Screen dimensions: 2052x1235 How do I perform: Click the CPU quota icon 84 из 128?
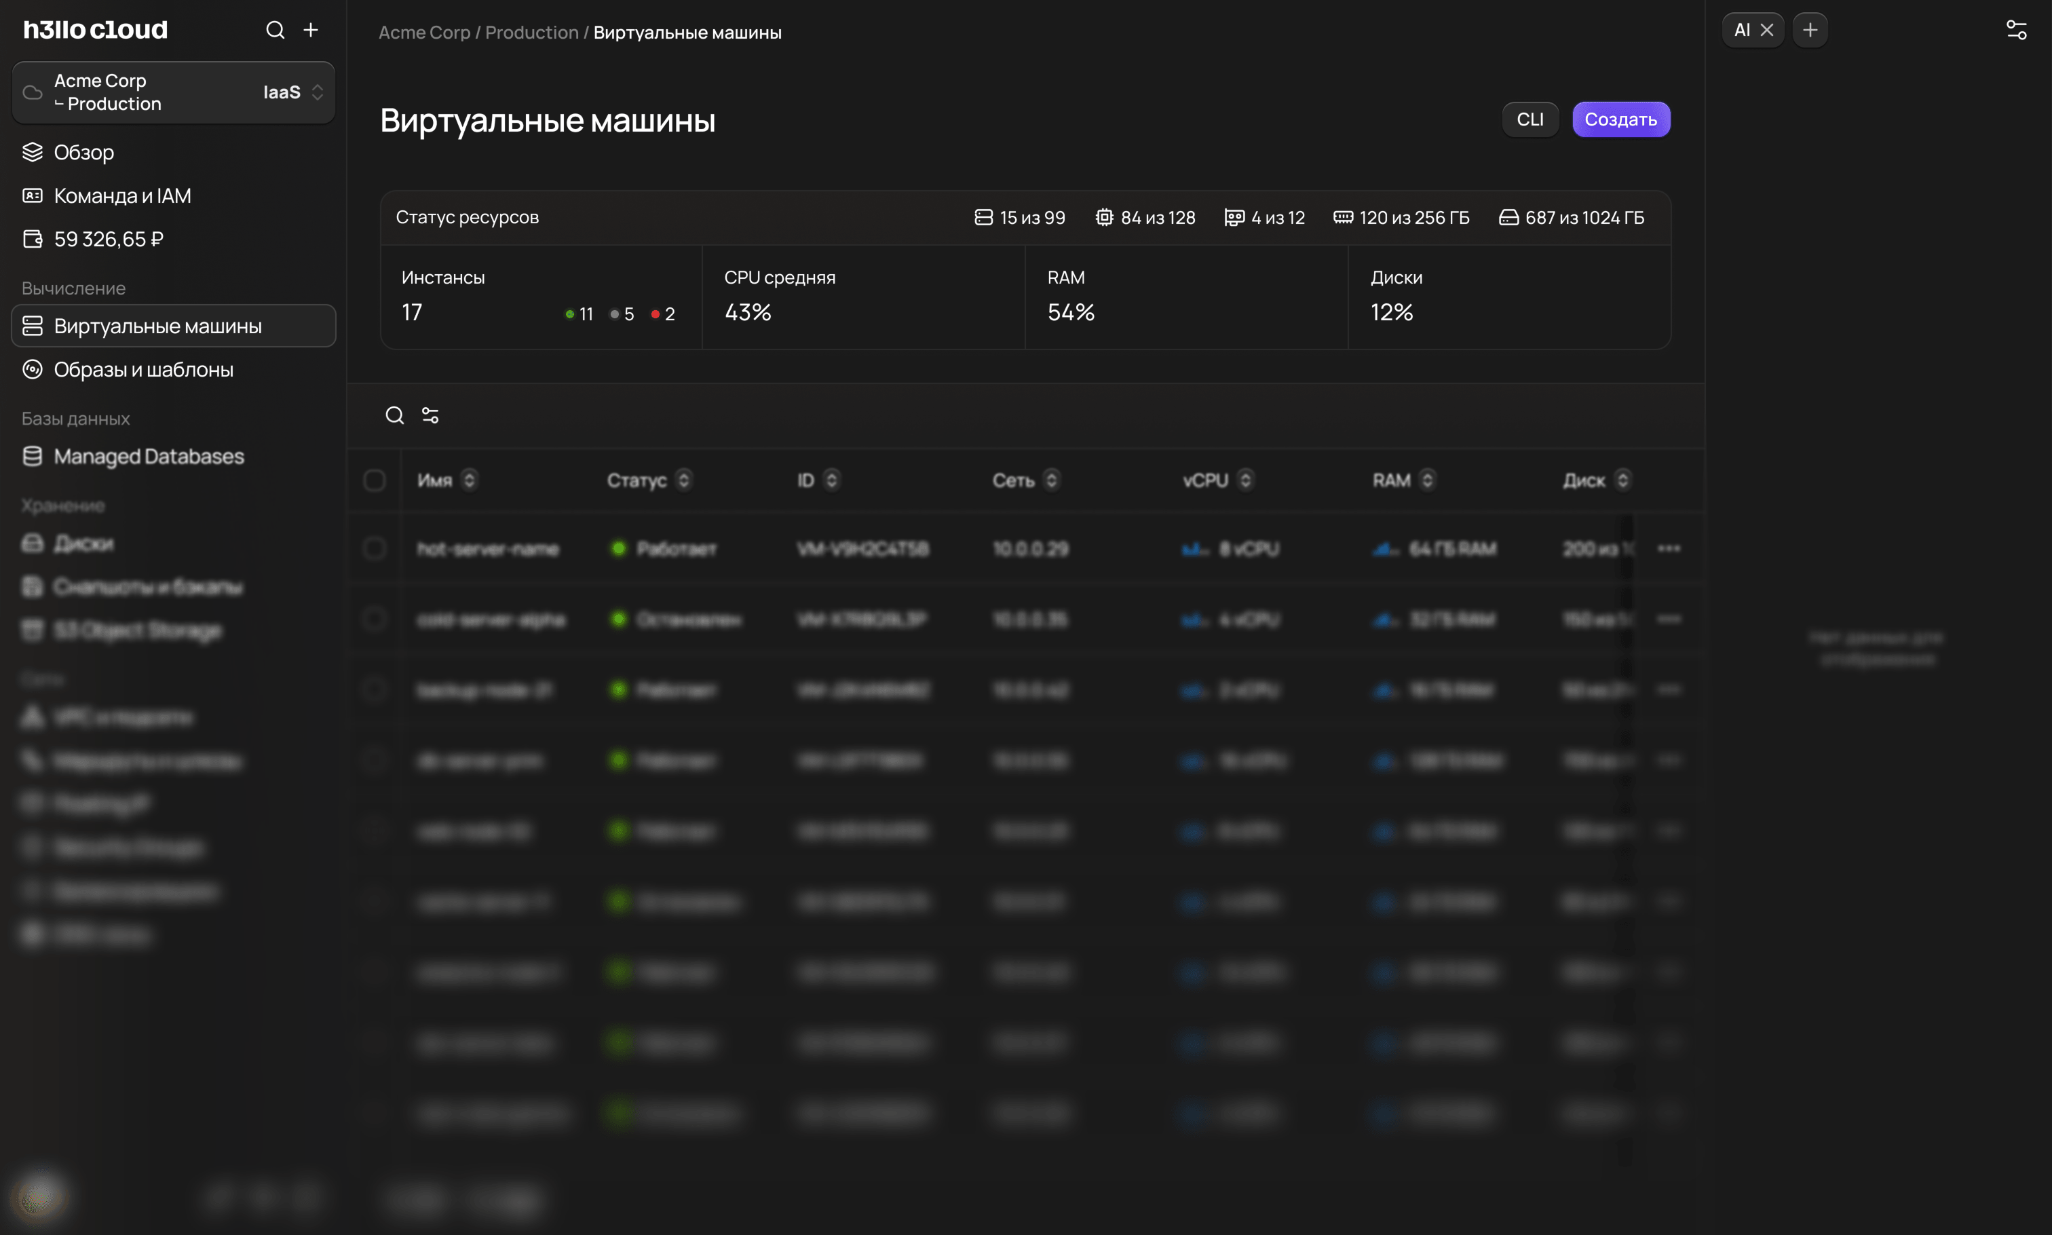(x=1103, y=217)
